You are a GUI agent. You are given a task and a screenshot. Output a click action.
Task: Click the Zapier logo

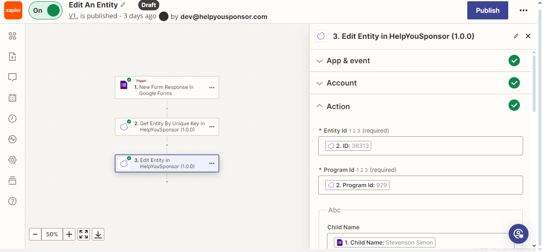coord(13,10)
